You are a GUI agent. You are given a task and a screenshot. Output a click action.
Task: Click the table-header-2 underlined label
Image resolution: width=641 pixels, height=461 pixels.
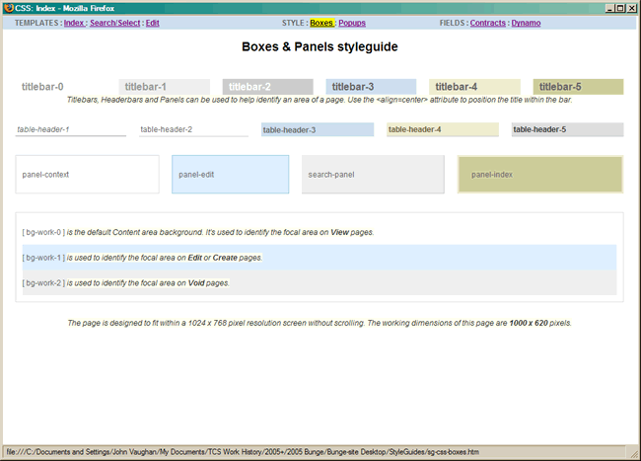coord(193,129)
